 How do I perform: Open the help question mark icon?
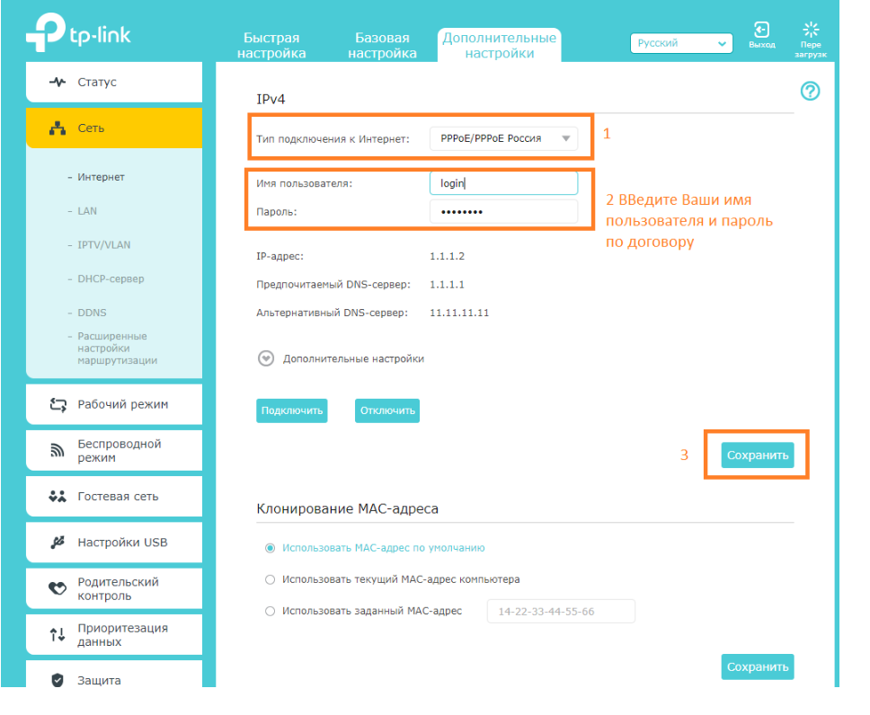pyautogui.click(x=810, y=91)
